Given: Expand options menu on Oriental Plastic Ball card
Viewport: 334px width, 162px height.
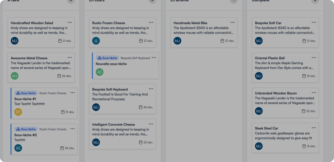Looking at the screenshot, I should point(314,58).
